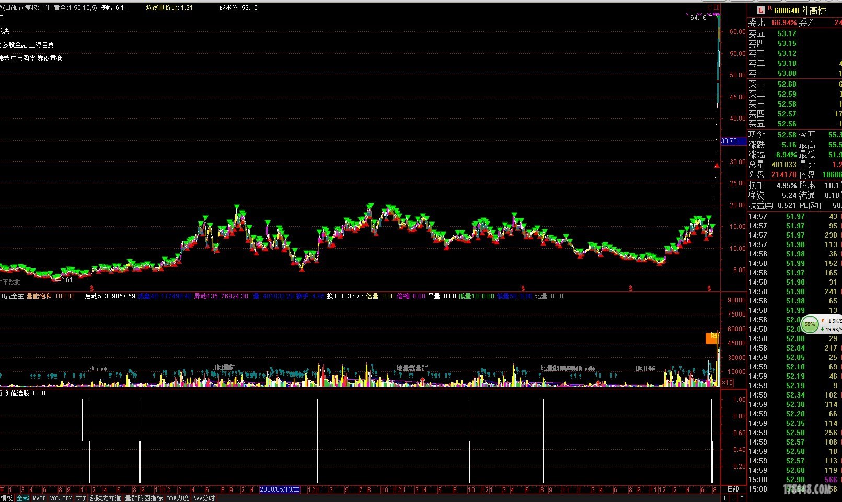Image resolution: width=842 pixels, height=502 pixels.
Task: Click the split-window icon above the price axis
Action: coord(717,7)
